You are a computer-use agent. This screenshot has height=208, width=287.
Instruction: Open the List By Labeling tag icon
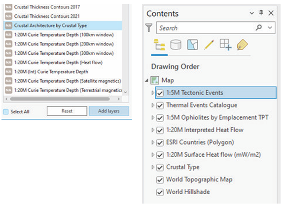[242, 45]
